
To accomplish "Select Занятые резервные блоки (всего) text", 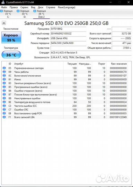I will pyautogui.click(x=33, y=83).
